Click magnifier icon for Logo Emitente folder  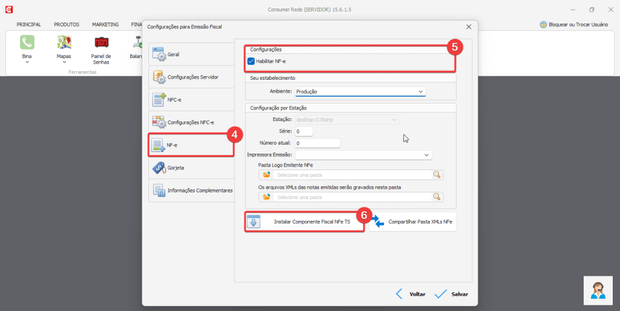click(x=437, y=175)
